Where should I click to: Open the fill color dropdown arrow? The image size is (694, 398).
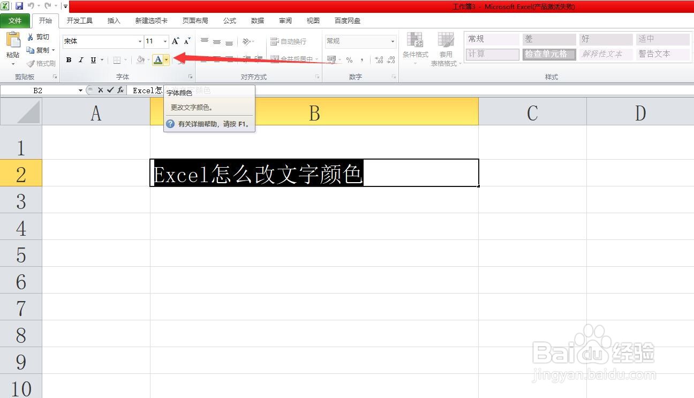pyautogui.click(x=148, y=59)
